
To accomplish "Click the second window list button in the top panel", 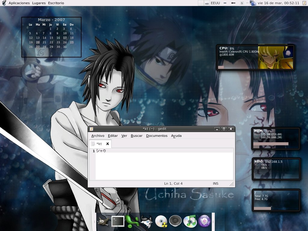I will [x=207, y=3].
